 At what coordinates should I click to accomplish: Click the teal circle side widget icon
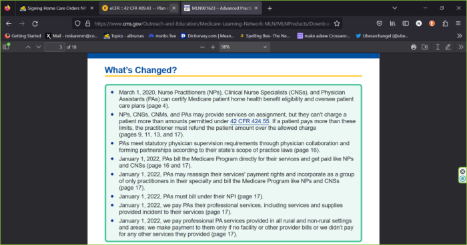tap(462, 178)
